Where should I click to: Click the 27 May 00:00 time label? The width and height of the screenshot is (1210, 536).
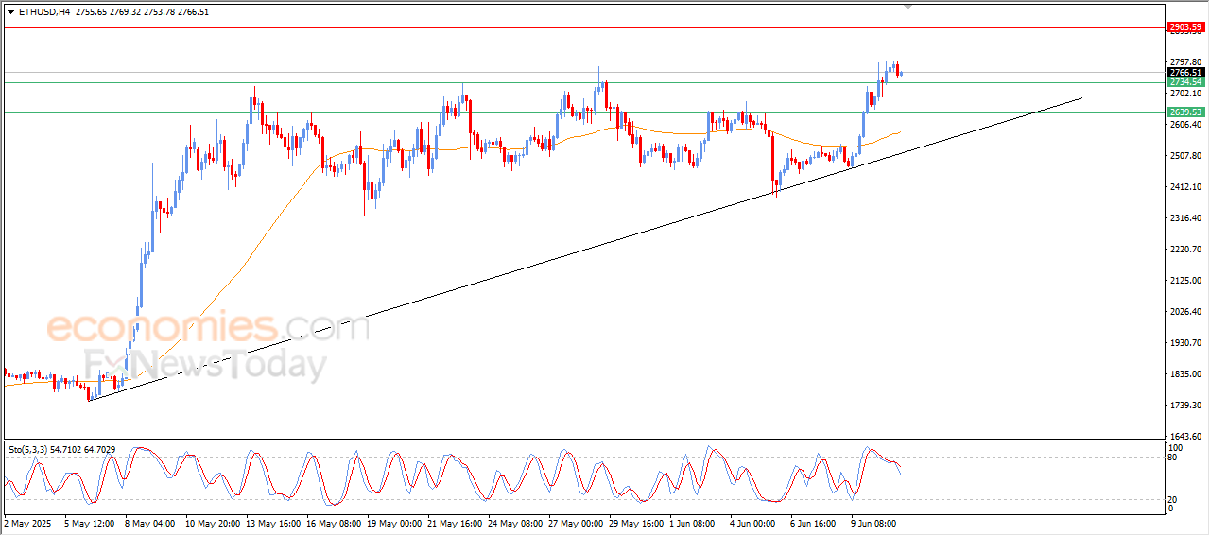(575, 522)
